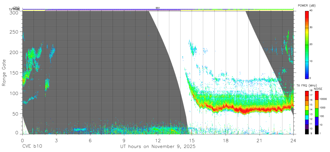Click the y-axis tick label "200"

[14, 52]
